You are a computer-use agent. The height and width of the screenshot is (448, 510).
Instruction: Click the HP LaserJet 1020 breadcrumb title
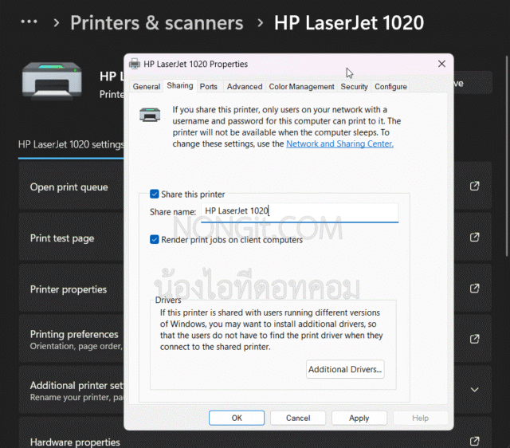tap(349, 23)
